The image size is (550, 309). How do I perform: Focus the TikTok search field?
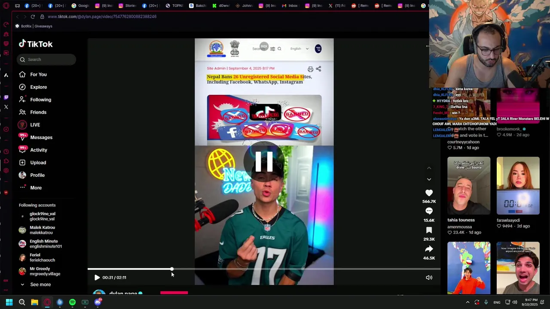coord(47,60)
